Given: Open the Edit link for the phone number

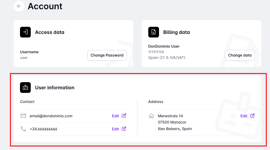Looking at the screenshot, I should tap(115, 129).
